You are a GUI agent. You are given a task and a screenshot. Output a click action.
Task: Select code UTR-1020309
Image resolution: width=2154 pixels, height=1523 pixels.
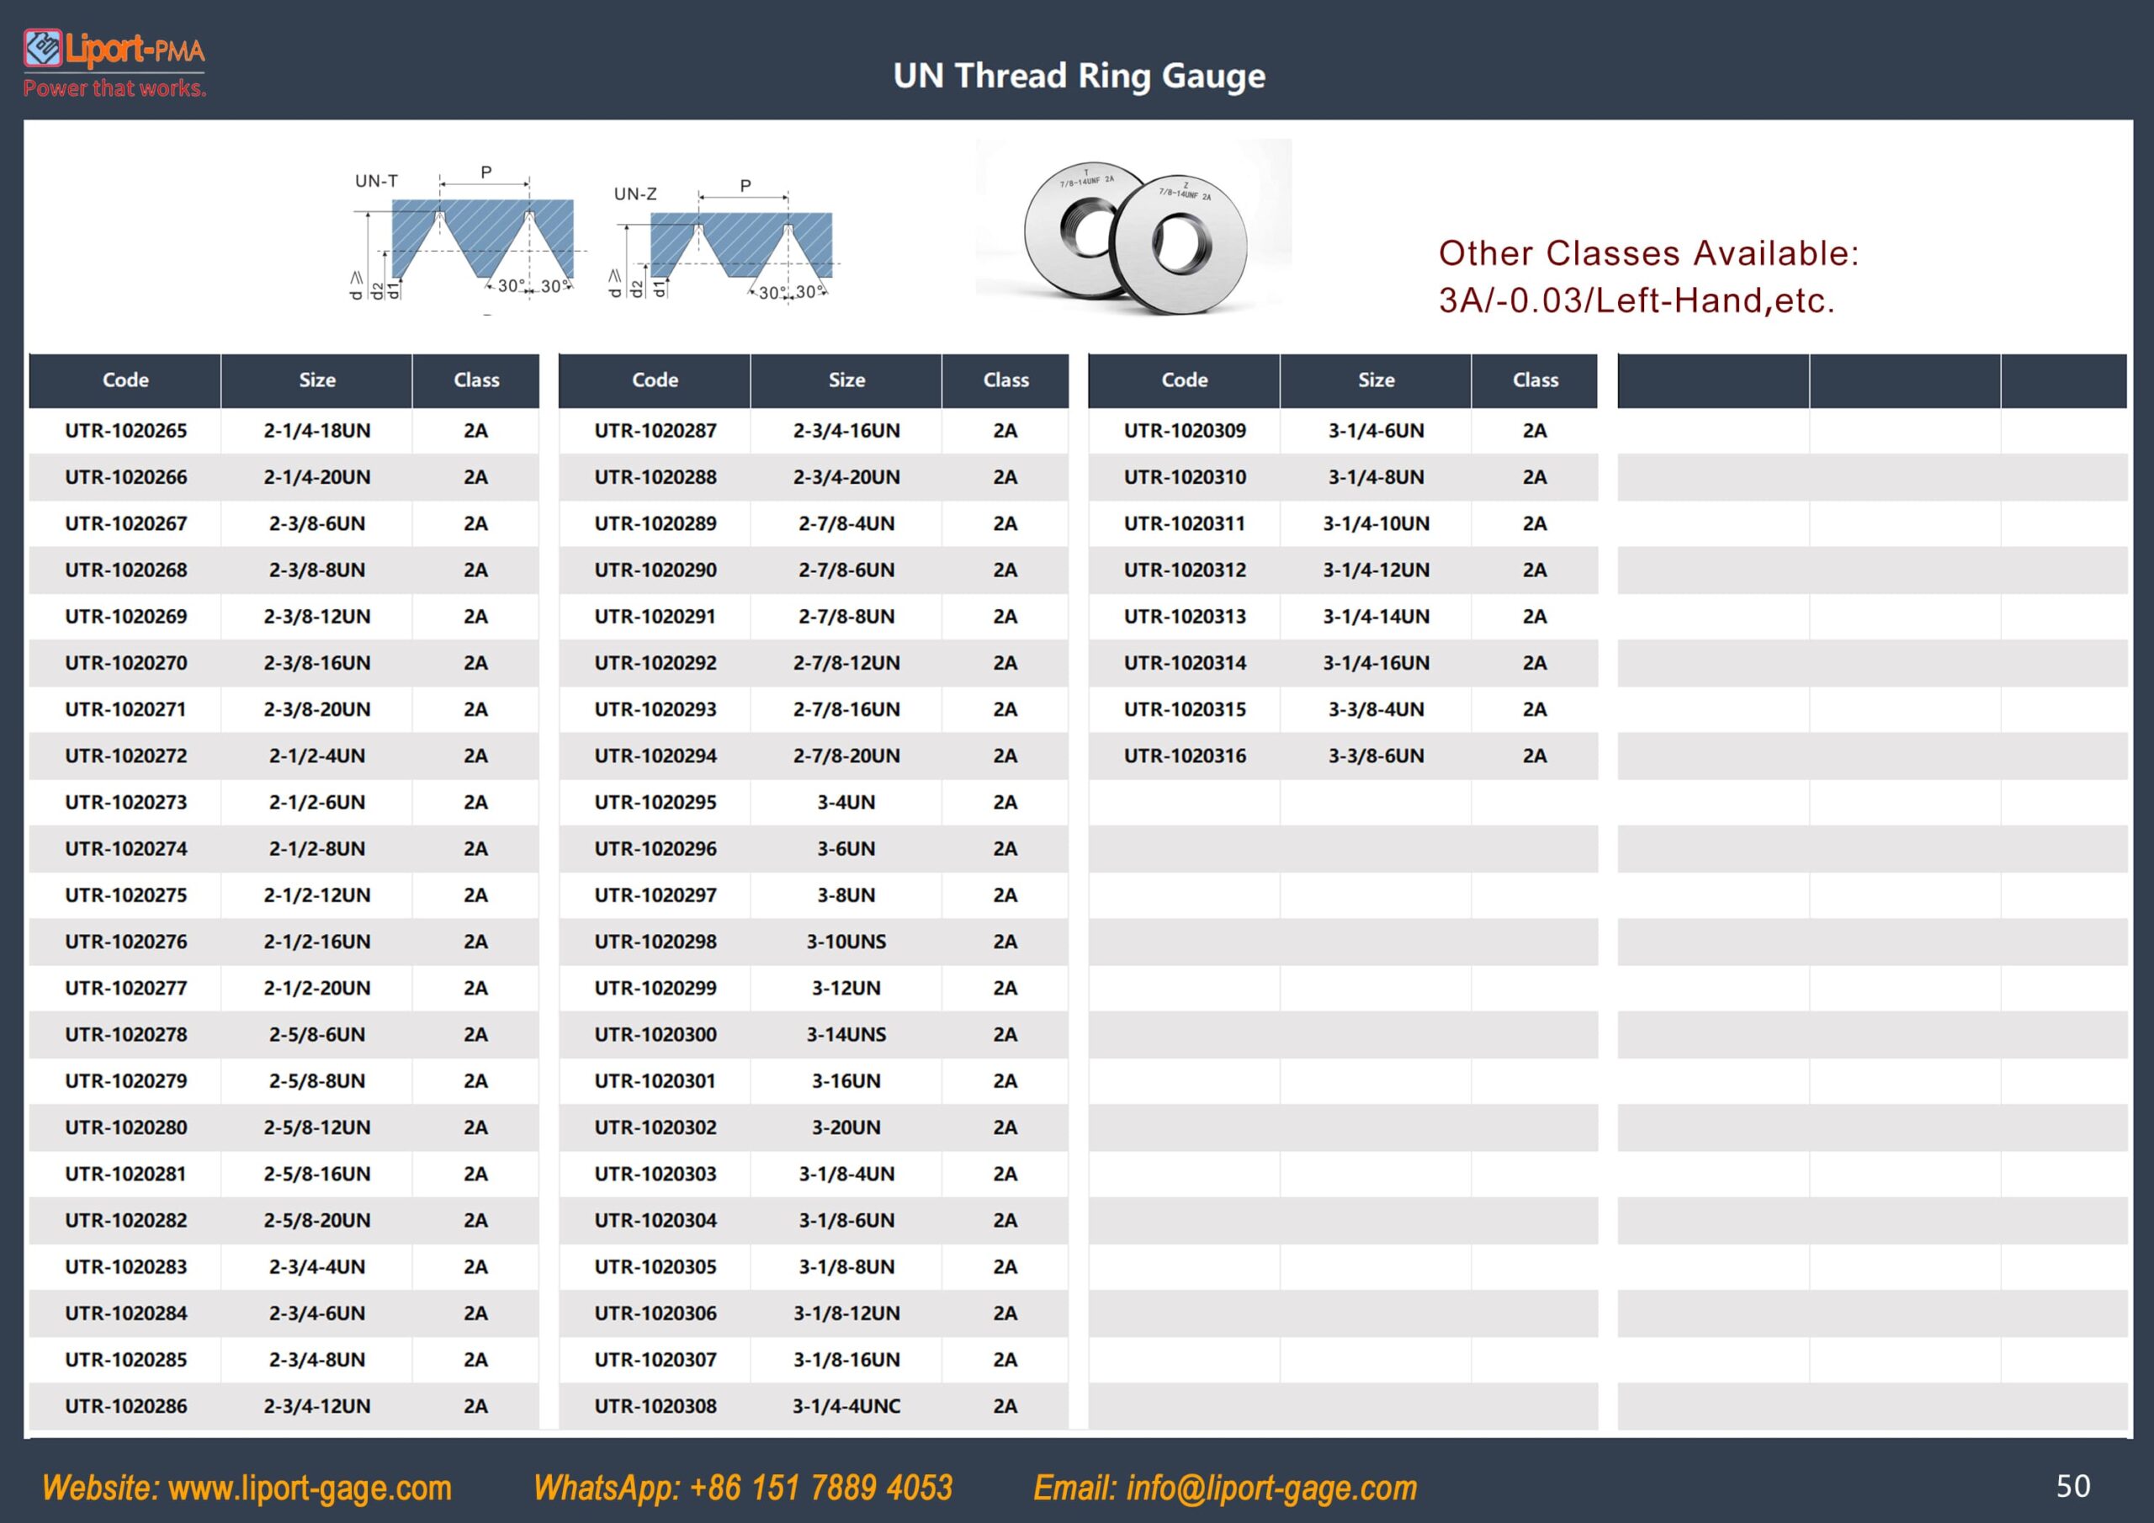pyautogui.click(x=1185, y=431)
